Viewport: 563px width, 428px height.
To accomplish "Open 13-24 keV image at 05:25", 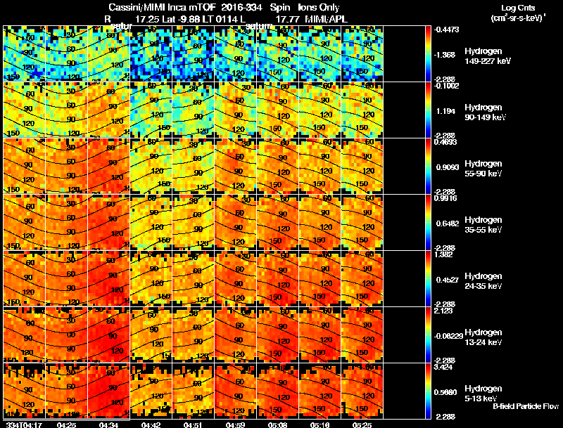I will [362, 335].
